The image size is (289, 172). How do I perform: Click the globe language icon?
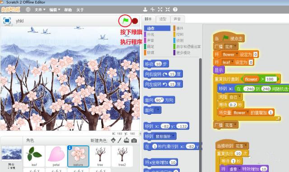click(x=28, y=9)
